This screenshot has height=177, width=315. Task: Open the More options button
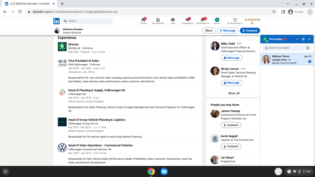point(209,31)
